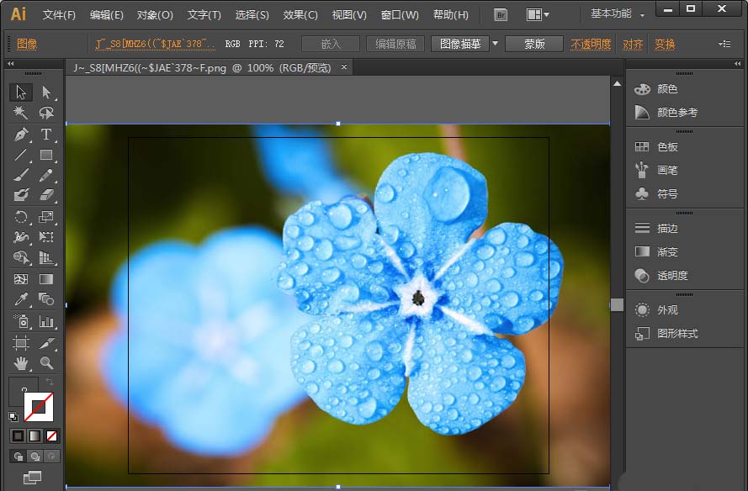Switch paint mode to Gradient

click(34, 436)
